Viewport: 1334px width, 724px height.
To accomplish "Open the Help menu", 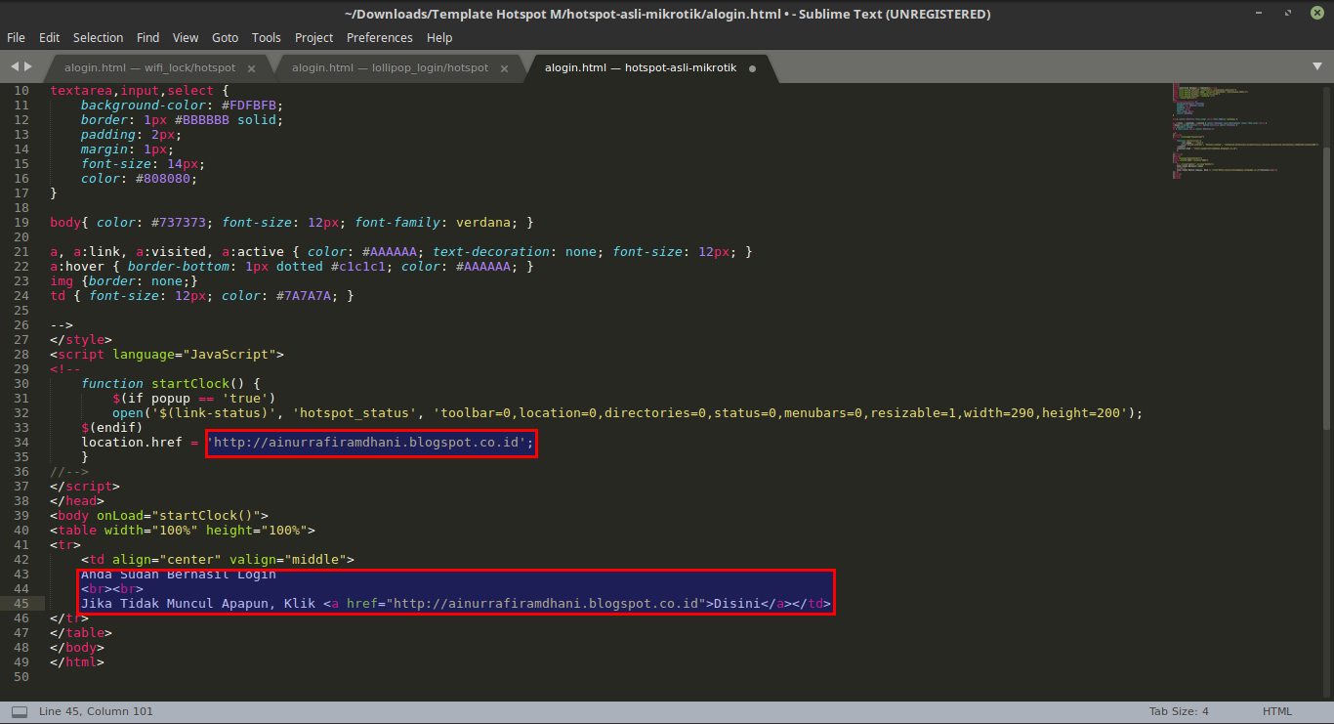I will 439,37.
